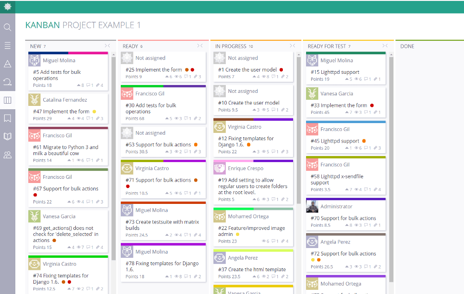The height and width of the screenshot is (294, 464).
Task: Click the red tag dot on card #1
Action: (x=281, y=70)
